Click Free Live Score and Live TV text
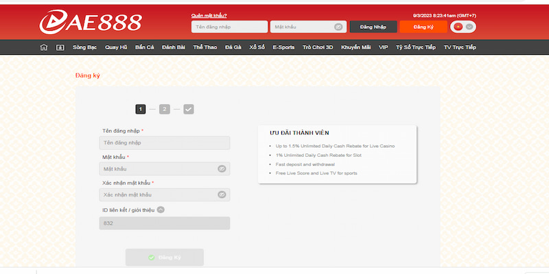Screen dimensions: 549x274 coord(316,173)
